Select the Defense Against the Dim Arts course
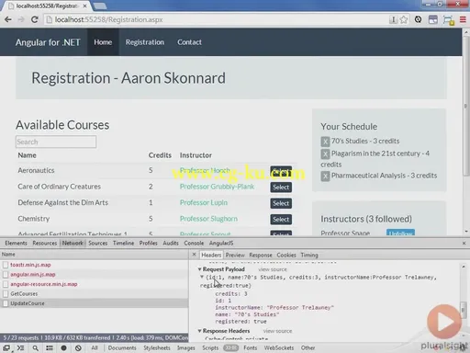 (x=281, y=203)
